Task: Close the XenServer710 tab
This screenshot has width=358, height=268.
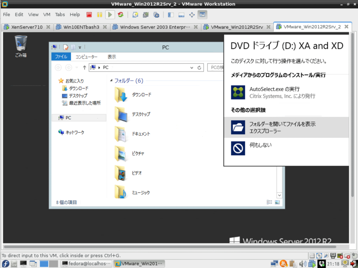Action: pyautogui.click(x=48, y=27)
